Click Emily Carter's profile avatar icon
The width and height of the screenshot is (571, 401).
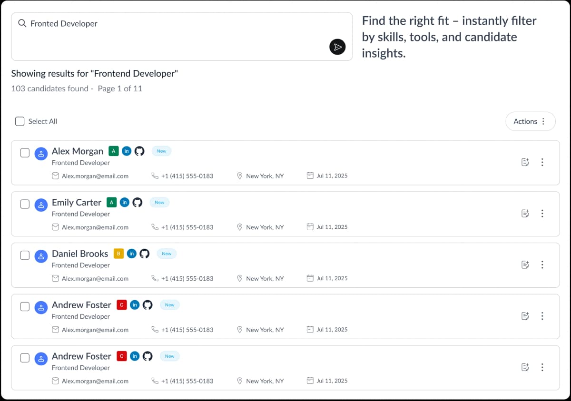pos(41,205)
